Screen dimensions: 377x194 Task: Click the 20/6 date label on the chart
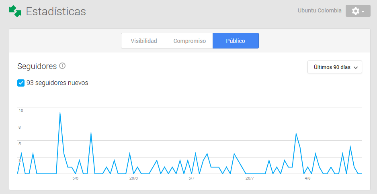[x=134, y=178]
